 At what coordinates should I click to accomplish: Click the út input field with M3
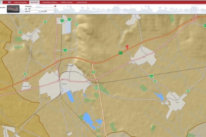[41, 9]
